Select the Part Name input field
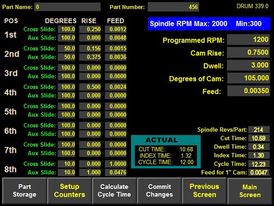 67,7
